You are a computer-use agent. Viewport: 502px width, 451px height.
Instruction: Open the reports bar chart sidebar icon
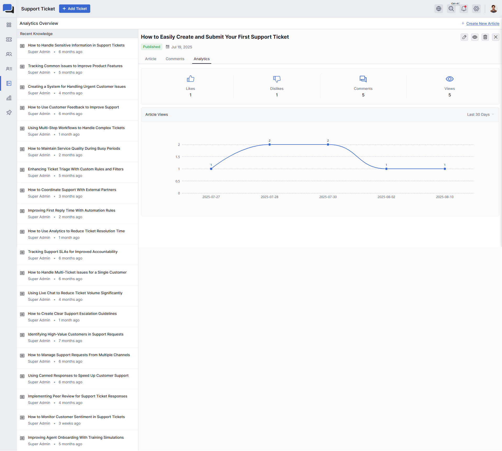[x=9, y=98]
